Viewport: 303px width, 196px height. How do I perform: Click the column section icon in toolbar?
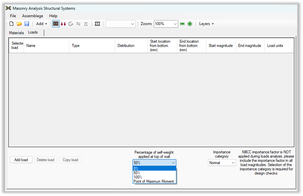point(98,24)
